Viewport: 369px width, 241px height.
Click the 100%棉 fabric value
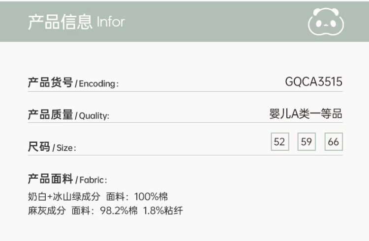pos(151,197)
